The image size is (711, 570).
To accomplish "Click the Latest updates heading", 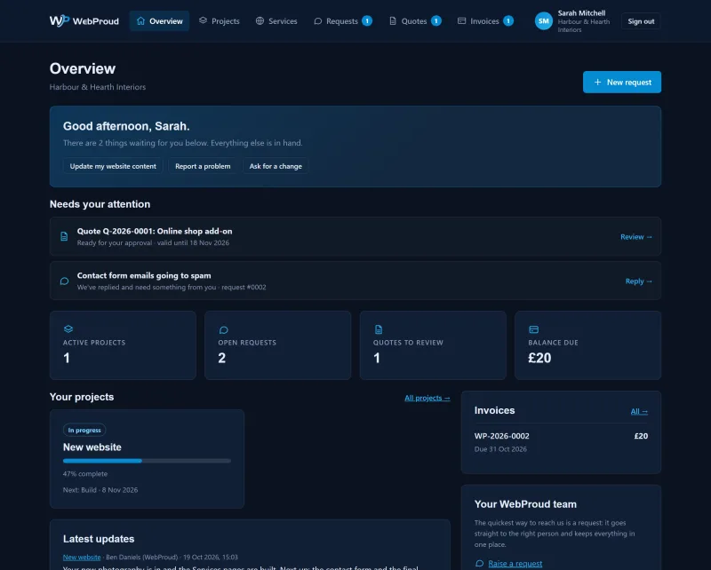I will click(x=99, y=539).
